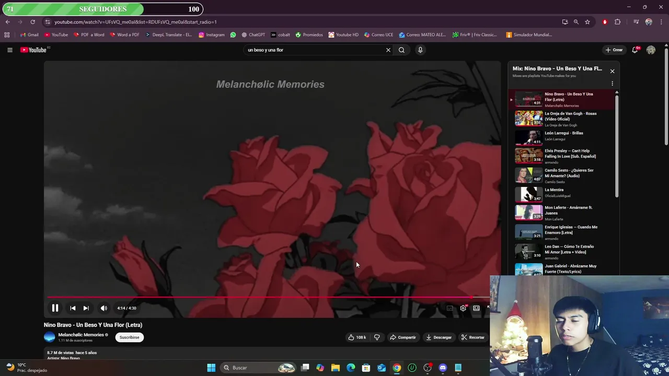Open YouTube hamburger guide menu
Image resolution: width=669 pixels, height=376 pixels.
pyautogui.click(x=9, y=50)
